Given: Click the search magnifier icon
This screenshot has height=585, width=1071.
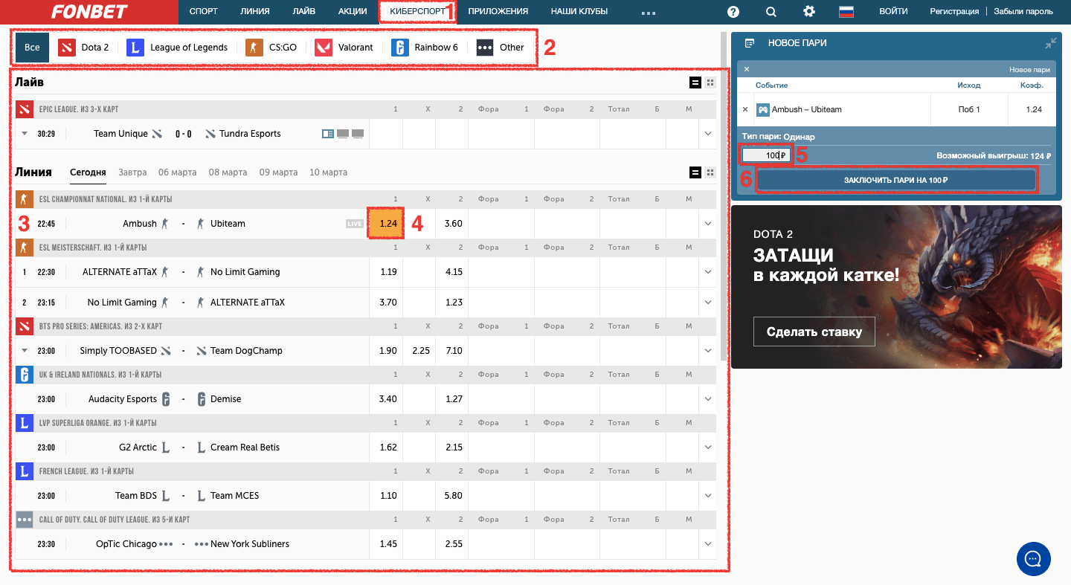Looking at the screenshot, I should pos(771,11).
